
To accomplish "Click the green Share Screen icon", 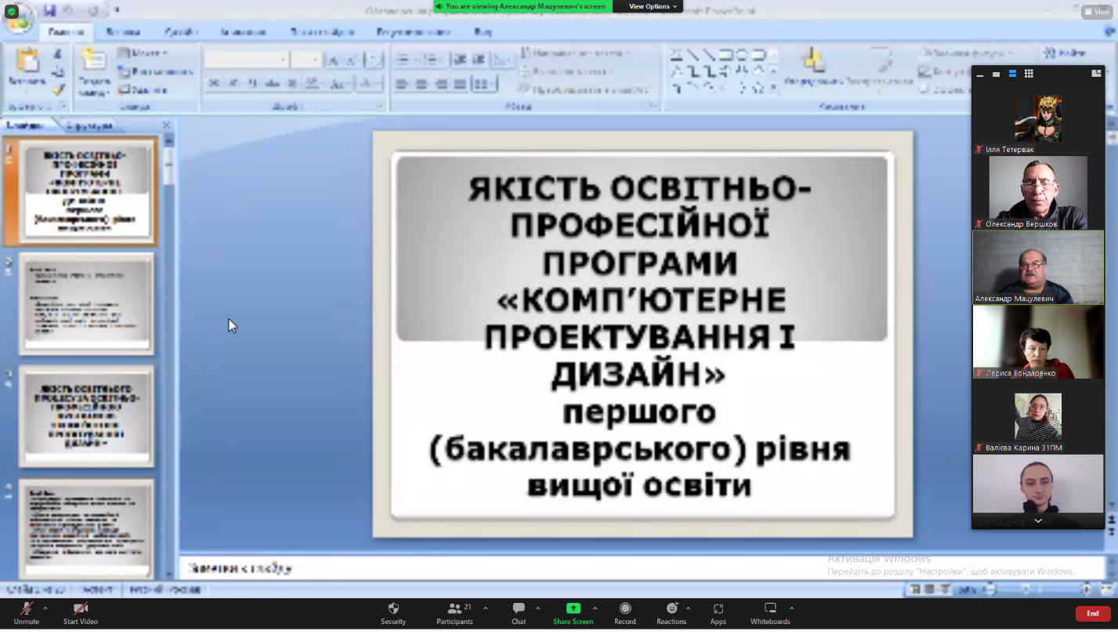I will pyautogui.click(x=573, y=608).
